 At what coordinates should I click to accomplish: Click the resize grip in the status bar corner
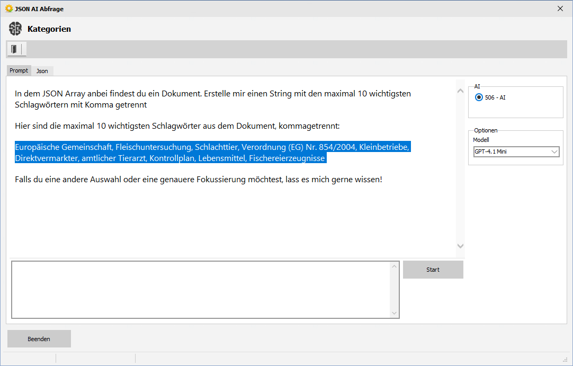tap(565, 359)
